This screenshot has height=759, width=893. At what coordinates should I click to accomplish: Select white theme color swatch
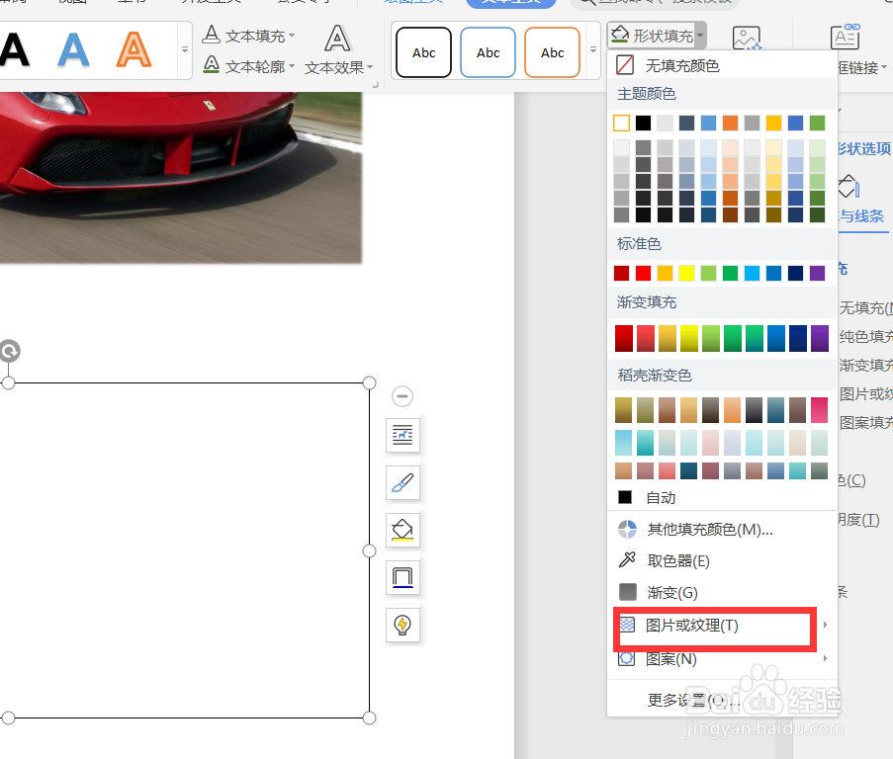click(621, 123)
